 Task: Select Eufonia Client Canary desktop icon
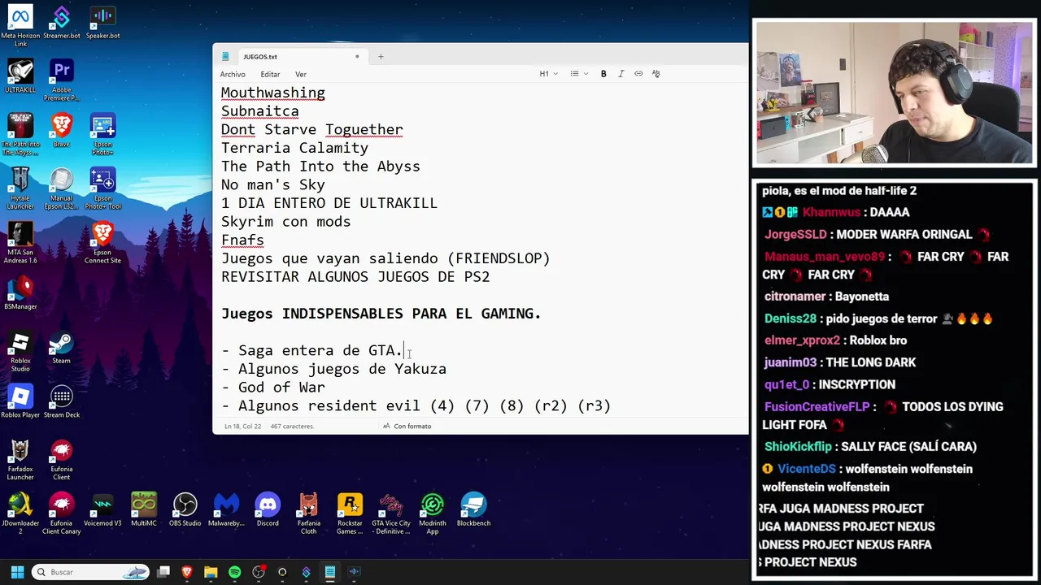pos(62,513)
